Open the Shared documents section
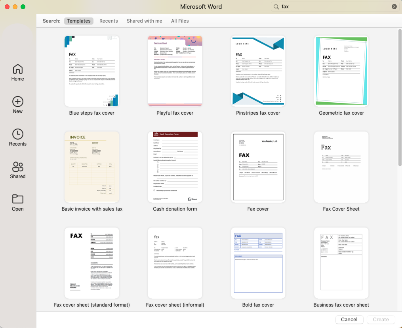Image resolution: width=402 pixels, height=328 pixels. [x=17, y=170]
